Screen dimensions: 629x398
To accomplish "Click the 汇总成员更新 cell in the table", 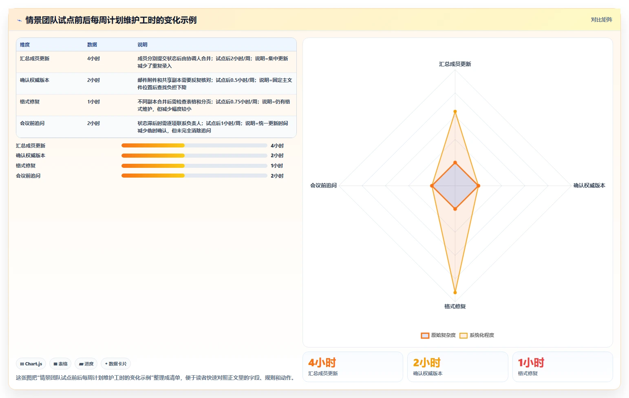I will pos(35,59).
